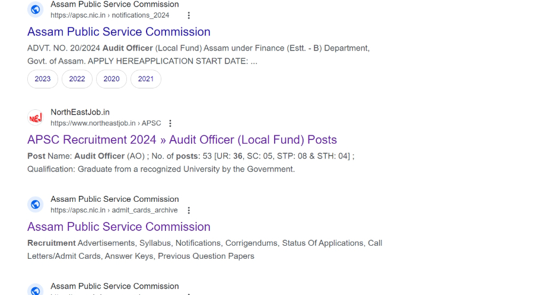Click globe favicon beside notifications_2024 result
The width and height of the screenshot is (544, 295).
coord(36,9)
